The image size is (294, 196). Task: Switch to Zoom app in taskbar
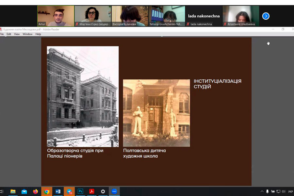114,191
